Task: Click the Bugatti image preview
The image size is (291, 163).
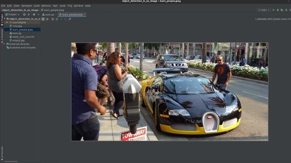Action: [170, 92]
